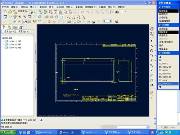
Task: Open the 文件(F) menu
Action: [x=5, y=7]
